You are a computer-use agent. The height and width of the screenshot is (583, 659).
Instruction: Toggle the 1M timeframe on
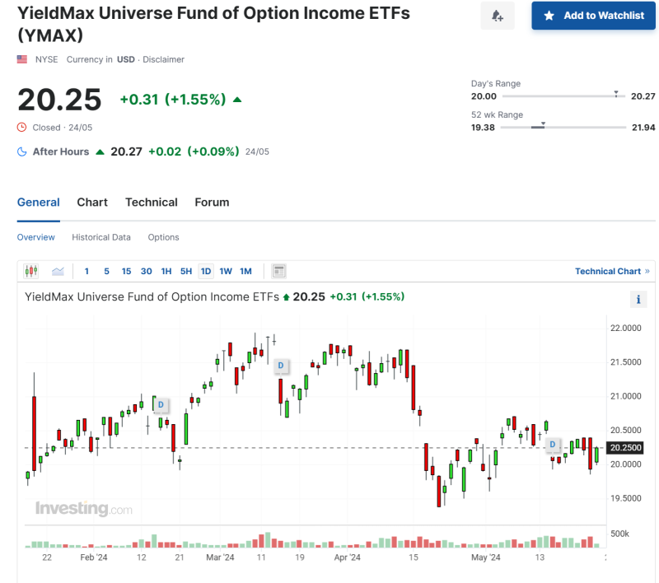[x=245, y=271]
